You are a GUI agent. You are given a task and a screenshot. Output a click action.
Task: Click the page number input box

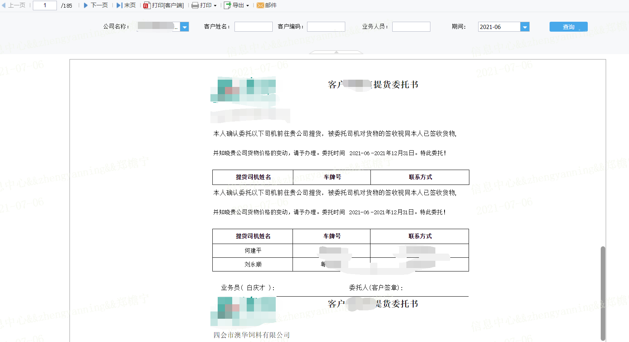tap(45, 5)
